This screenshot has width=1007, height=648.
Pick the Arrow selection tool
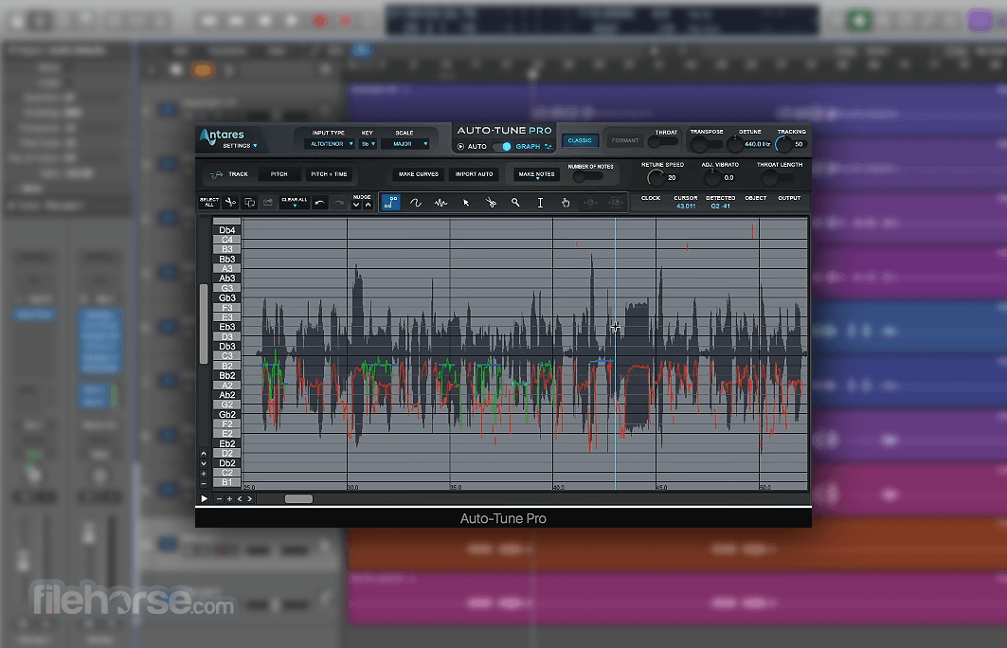tap(465, 203)
